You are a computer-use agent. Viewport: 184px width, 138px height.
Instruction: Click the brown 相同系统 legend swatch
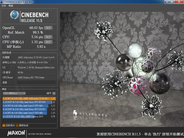tap(17, 125)
